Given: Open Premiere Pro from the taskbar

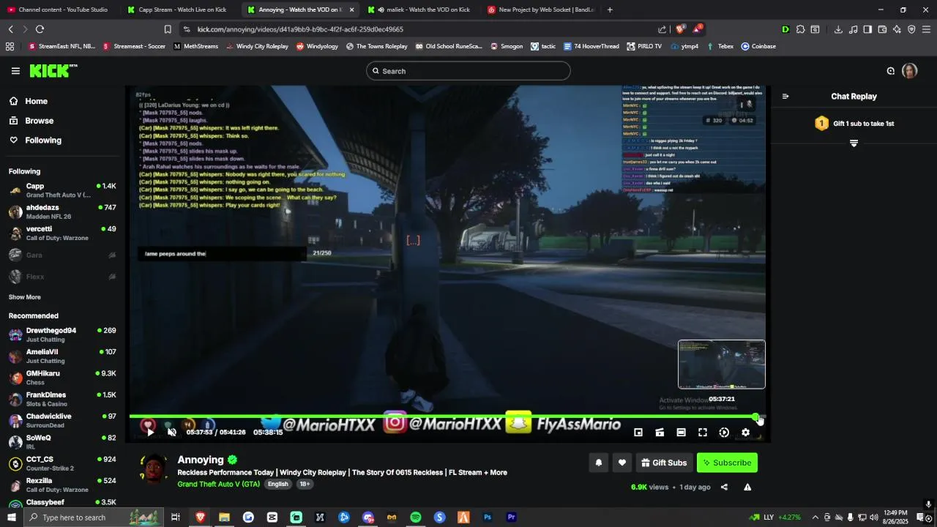Looking at the screenshot, I should 512,517.
